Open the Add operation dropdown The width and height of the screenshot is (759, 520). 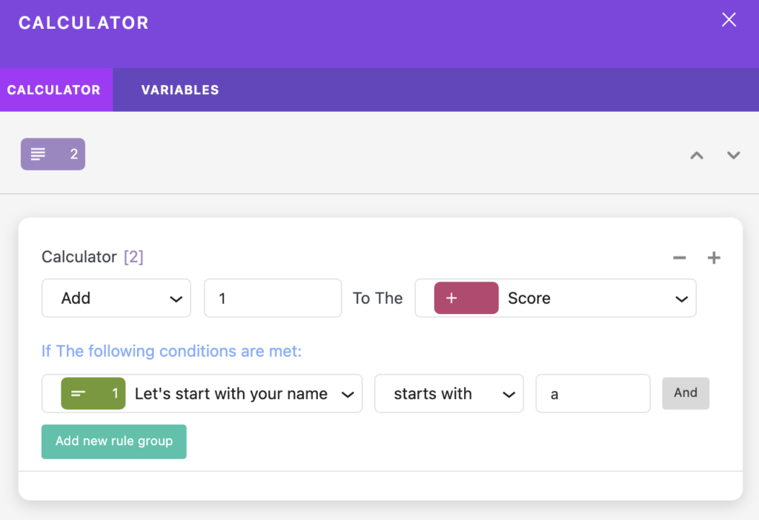click(x=116, y=298)
